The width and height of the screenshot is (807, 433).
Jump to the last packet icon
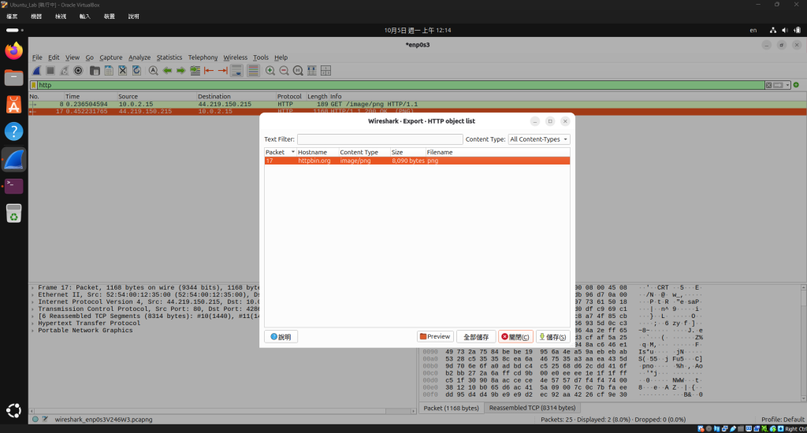click(223, 70)
